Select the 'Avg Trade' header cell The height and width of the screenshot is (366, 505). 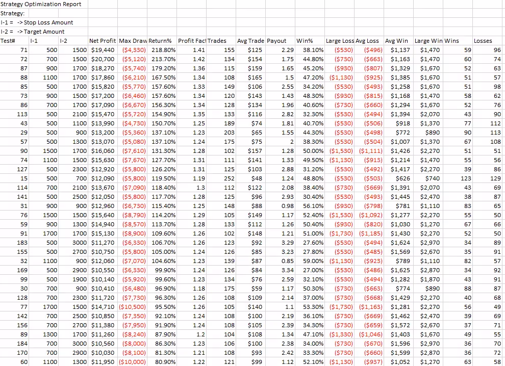tap(251, 41)
